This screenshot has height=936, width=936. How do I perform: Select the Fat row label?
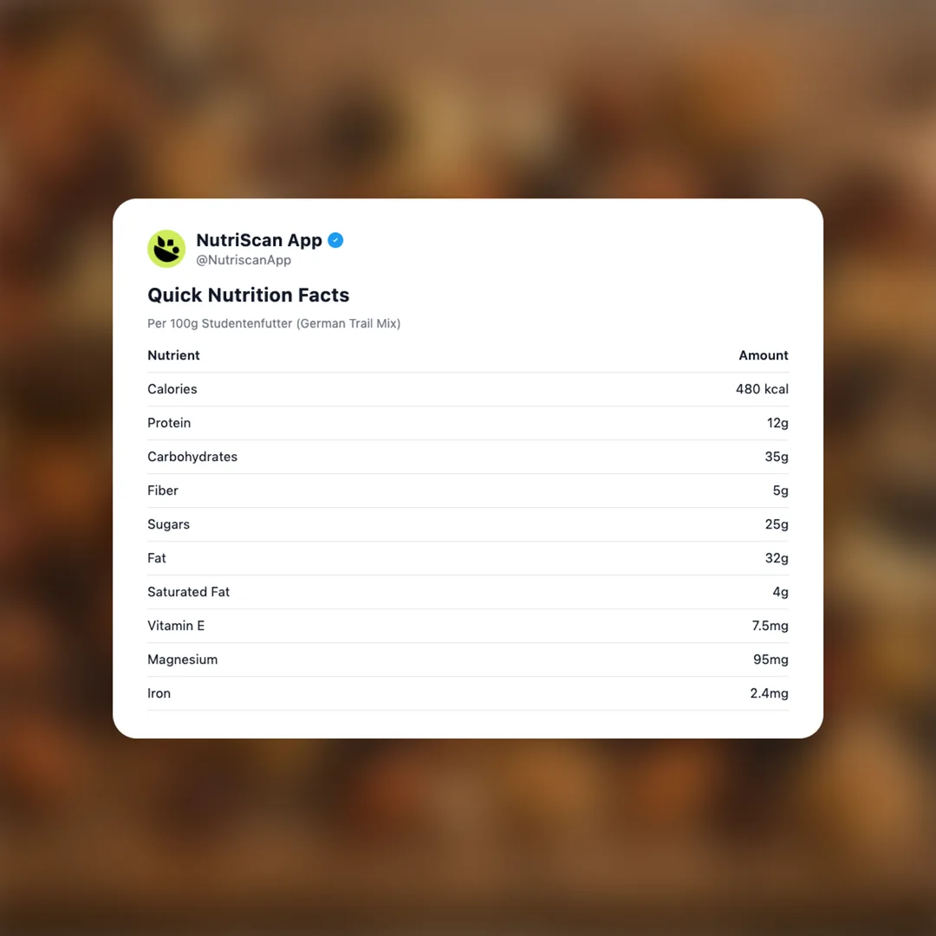[157, 558]
